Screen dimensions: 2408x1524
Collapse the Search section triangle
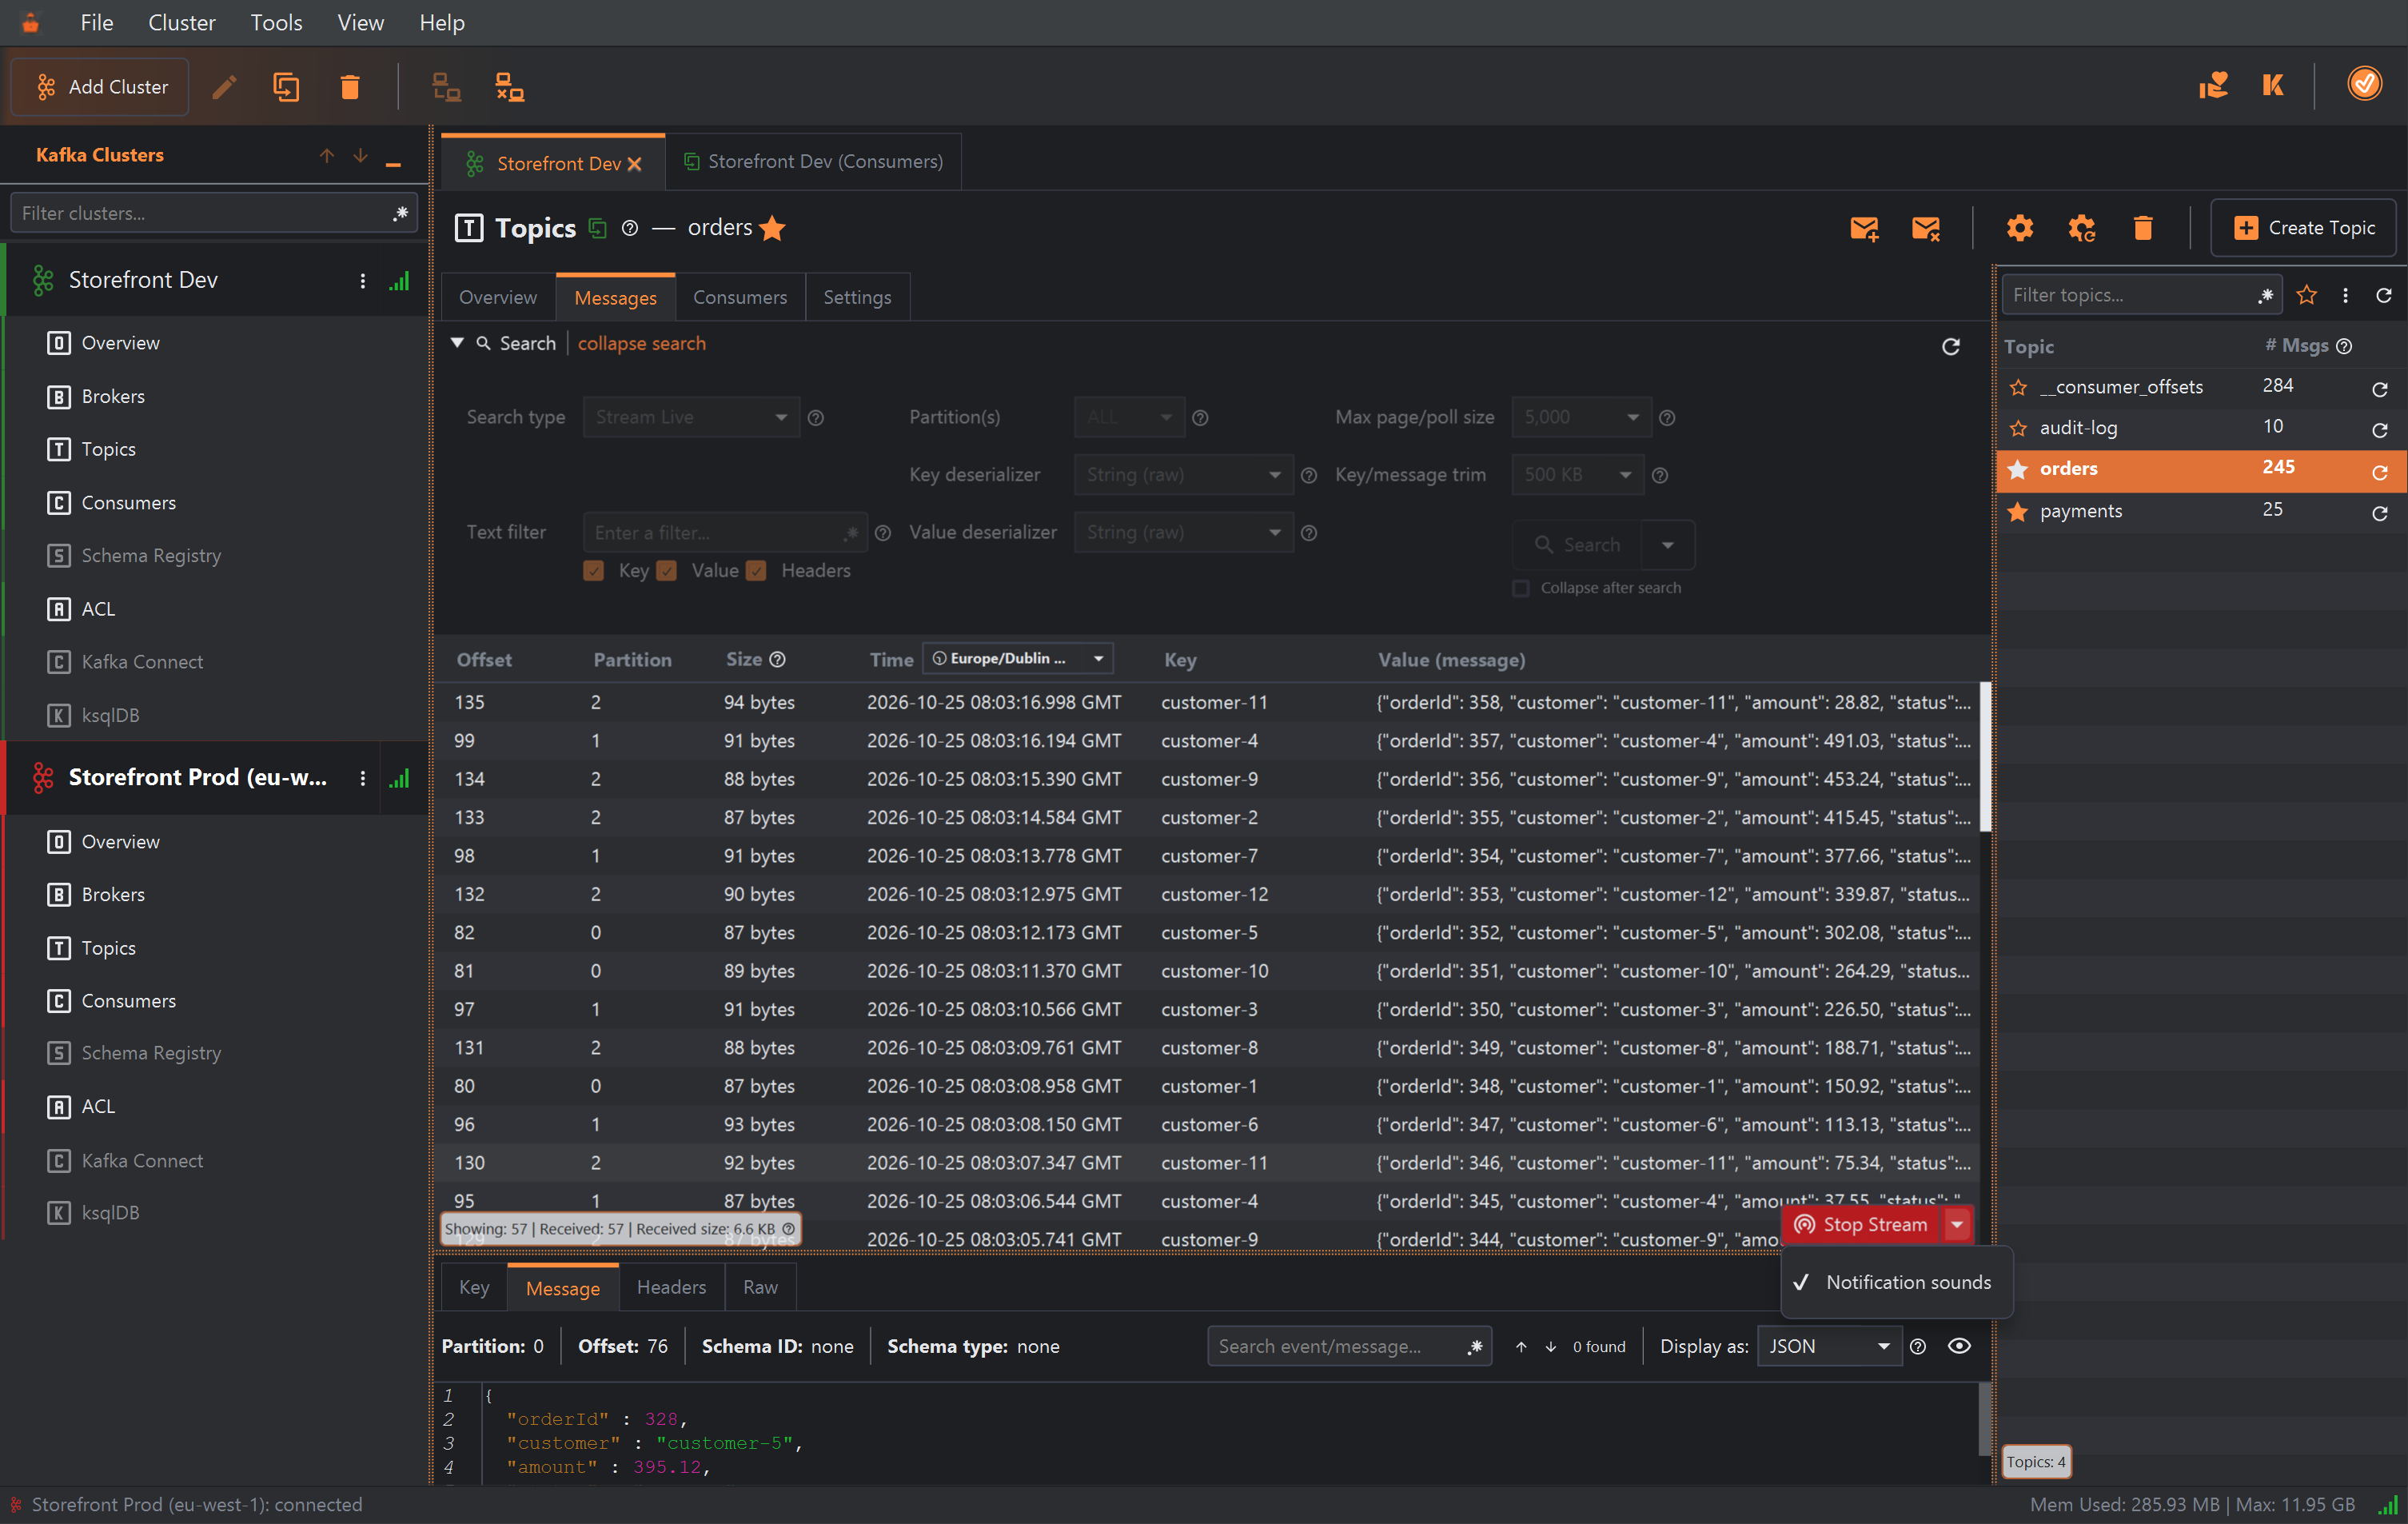(457, 343)
